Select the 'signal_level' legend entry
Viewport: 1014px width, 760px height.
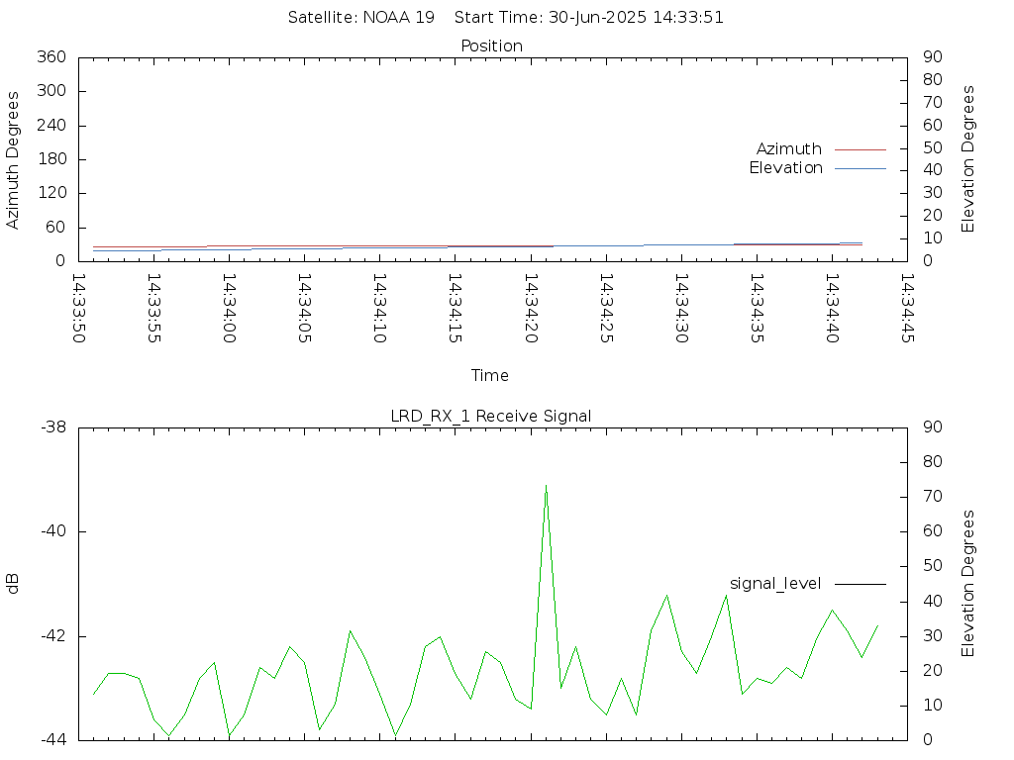[775, 584]
